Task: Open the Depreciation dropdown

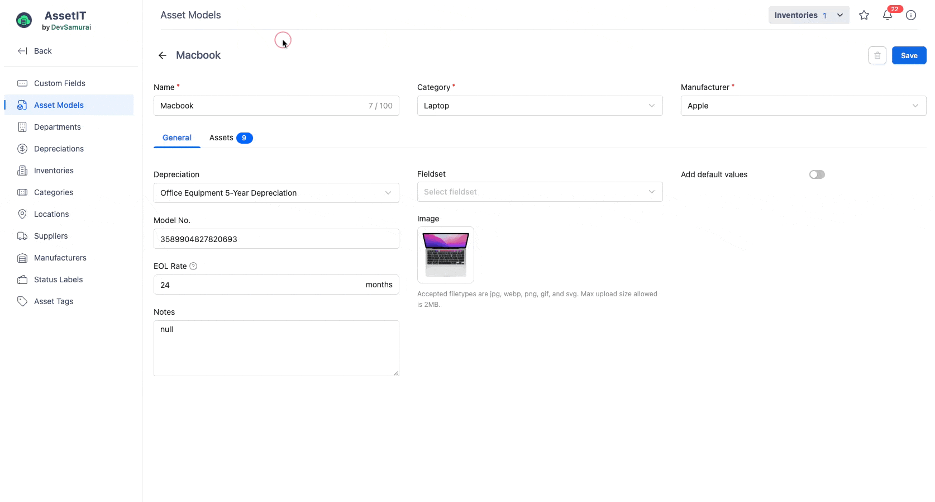Action: (276, 193)
